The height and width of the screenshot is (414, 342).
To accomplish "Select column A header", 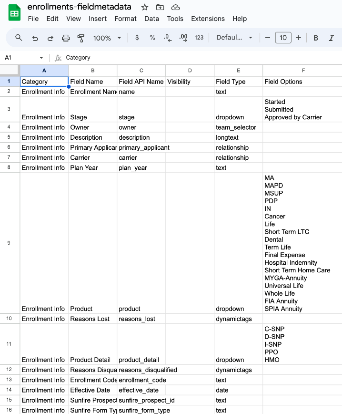I will point(44,71).
